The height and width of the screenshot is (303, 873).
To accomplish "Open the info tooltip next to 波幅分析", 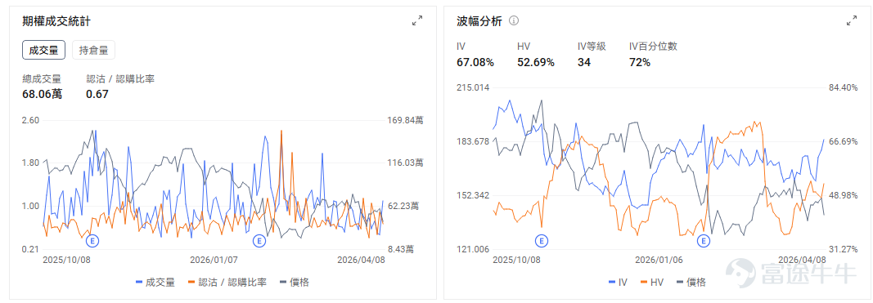I will coord(514,21).
